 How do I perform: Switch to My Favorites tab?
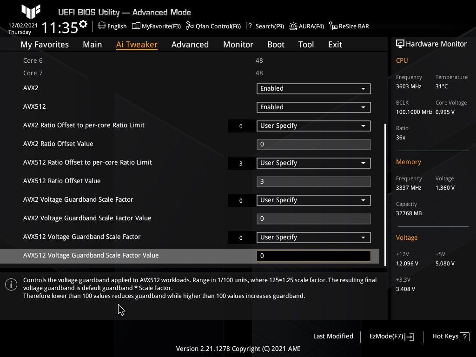tap(45, 45)
